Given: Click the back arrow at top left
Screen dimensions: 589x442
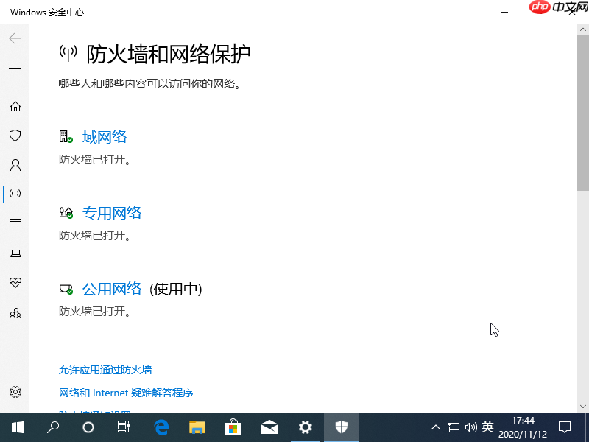Looking at the screenshot, I should click(15, 38).
